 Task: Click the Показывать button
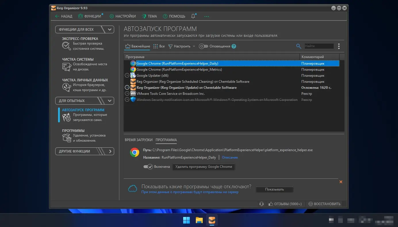(274, 189)
